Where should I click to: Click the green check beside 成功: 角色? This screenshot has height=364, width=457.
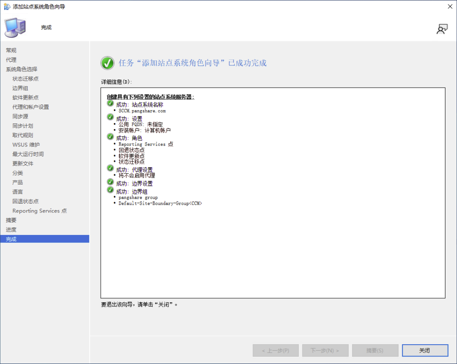coord(110,136)
